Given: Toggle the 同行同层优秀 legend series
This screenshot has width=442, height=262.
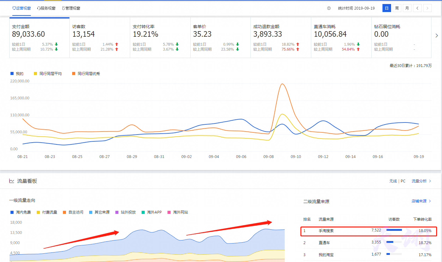Looking at the screenshot, I should tap(86, 73).
